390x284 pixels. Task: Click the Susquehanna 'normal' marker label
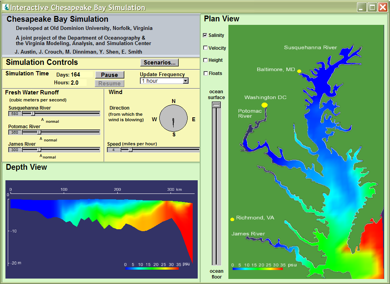point(52,122)
